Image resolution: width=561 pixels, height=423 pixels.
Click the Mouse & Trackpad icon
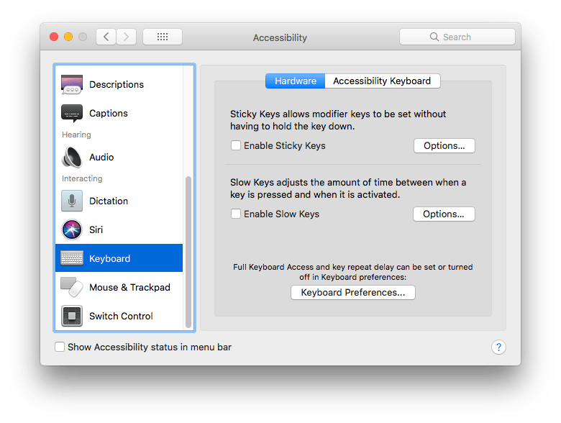tap(72, 288)
